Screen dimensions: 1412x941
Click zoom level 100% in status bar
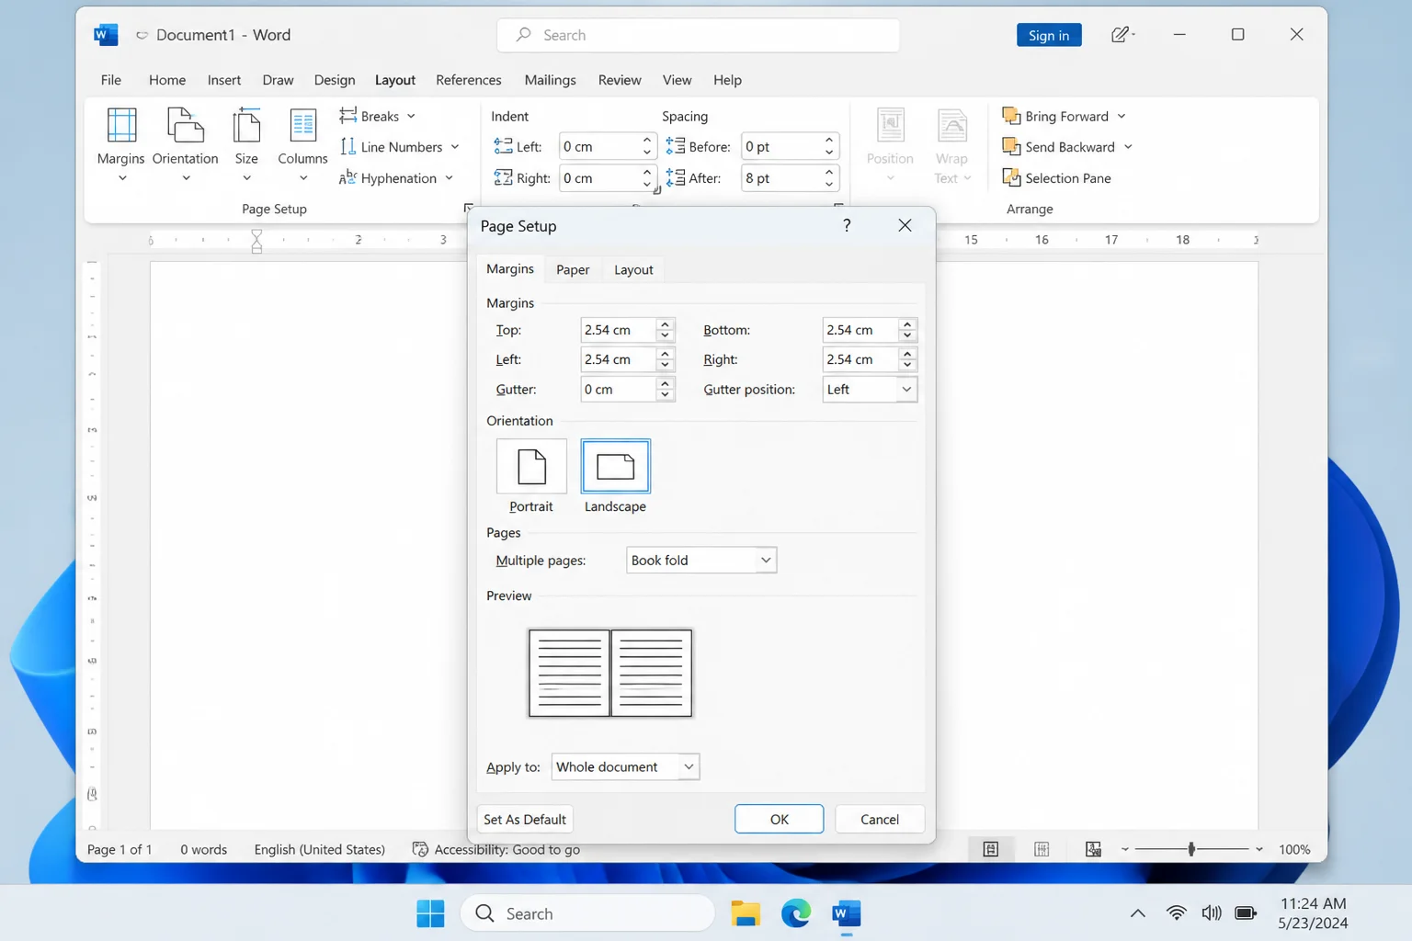click(x=1294, y=849)
